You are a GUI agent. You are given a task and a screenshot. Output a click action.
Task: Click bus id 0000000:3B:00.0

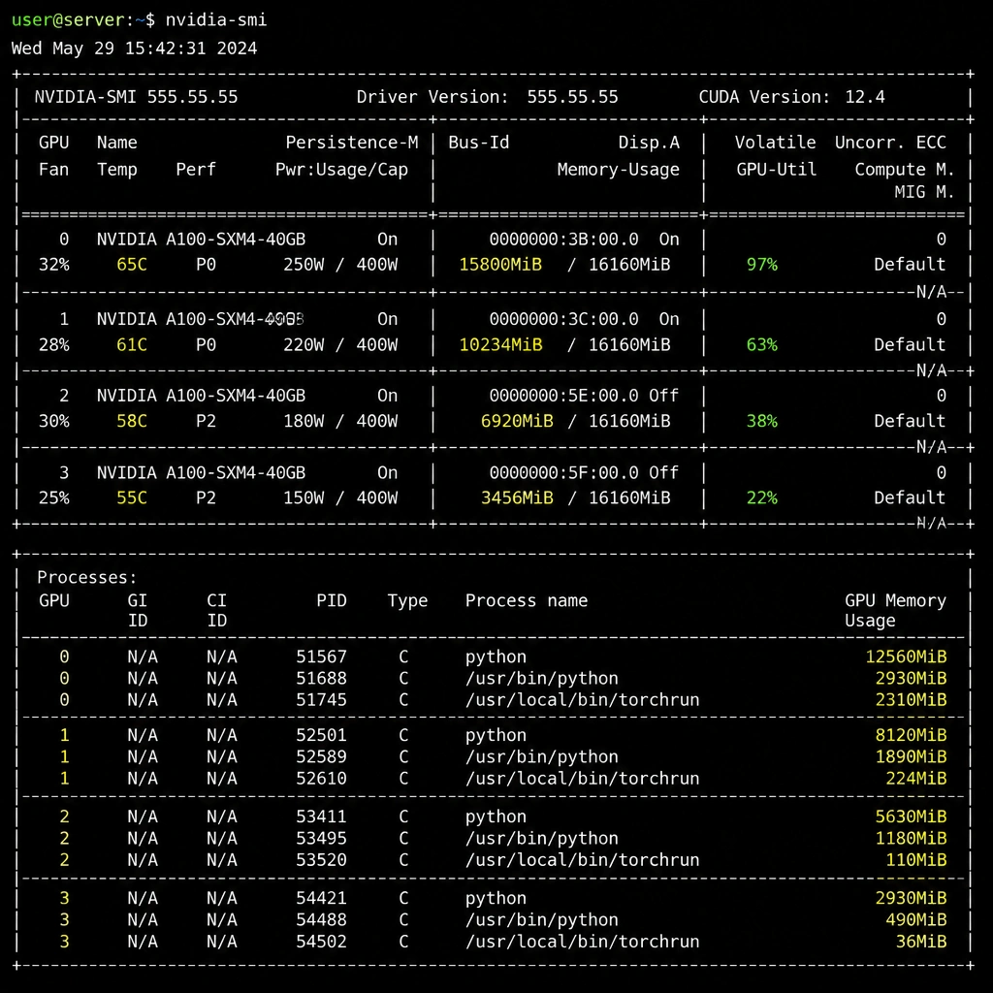(x=563, y=240)
